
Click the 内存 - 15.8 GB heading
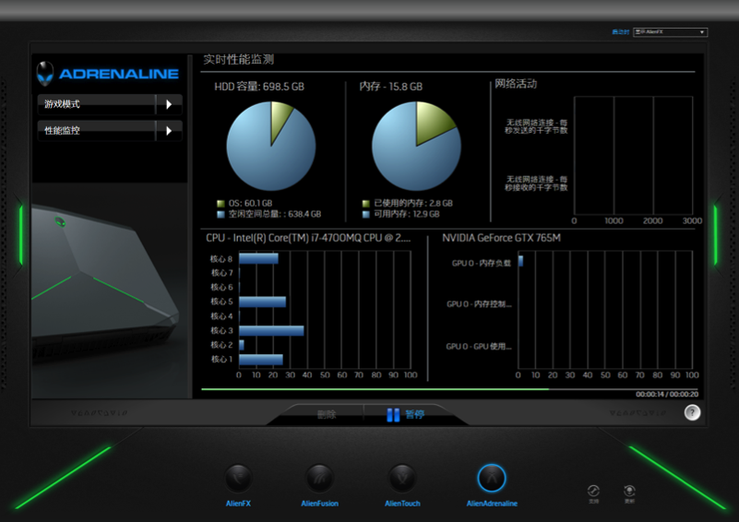click(x=390, y=87)
